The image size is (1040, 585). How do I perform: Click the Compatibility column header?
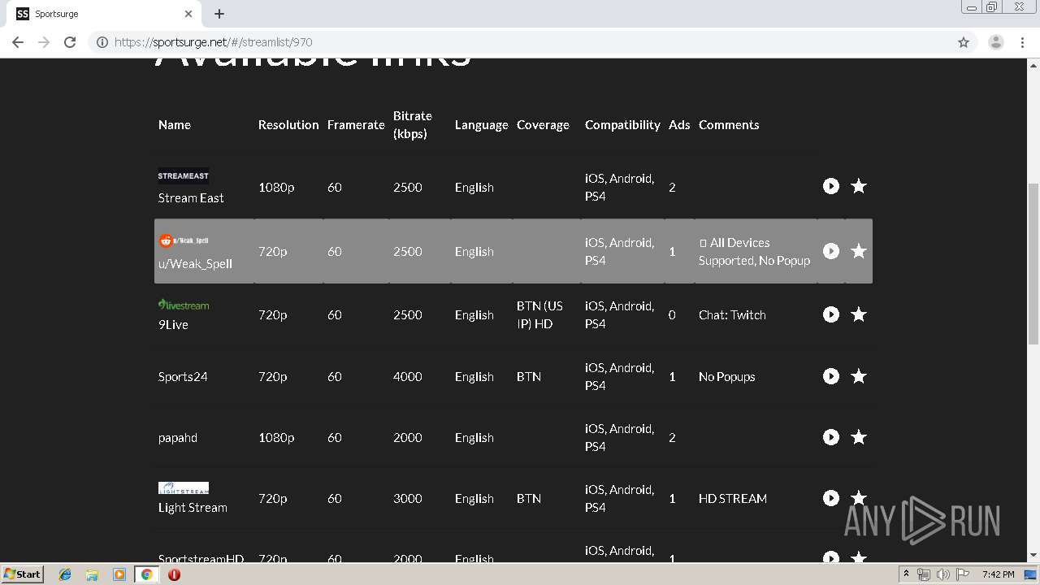(x=622, y=124)
